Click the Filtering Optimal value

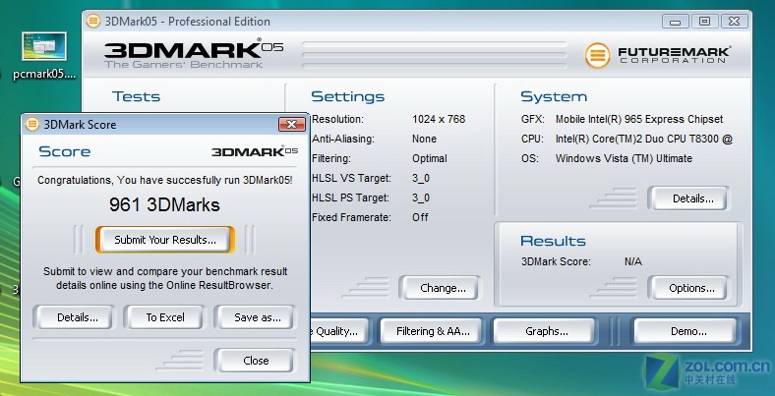pyautogui.click(x=430, y=158)
